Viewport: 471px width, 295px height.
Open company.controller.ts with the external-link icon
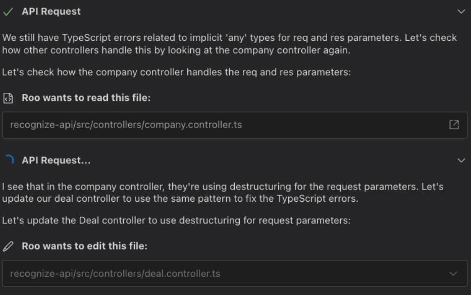[454, 125]
